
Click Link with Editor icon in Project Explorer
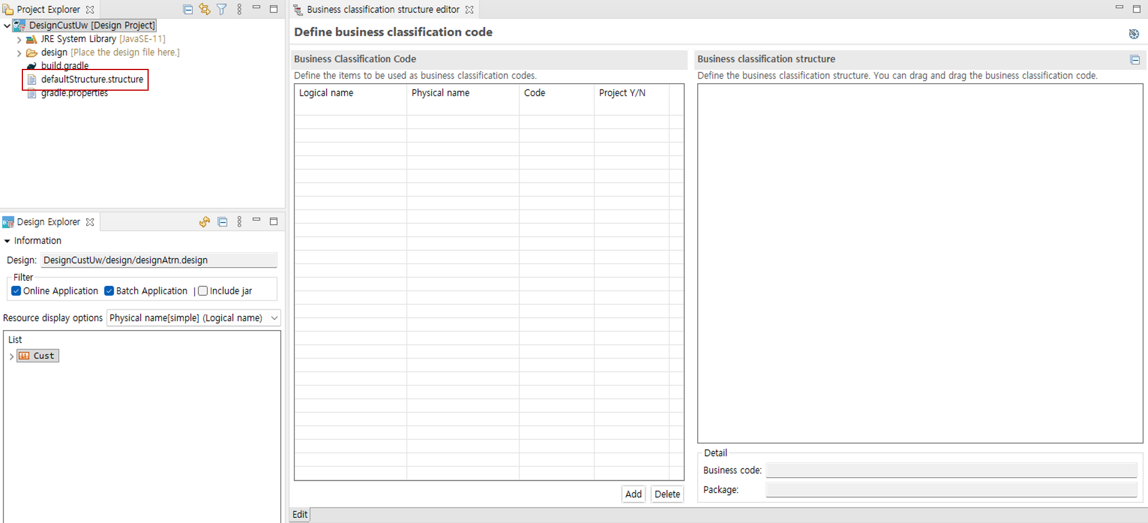tap(204, 9)
